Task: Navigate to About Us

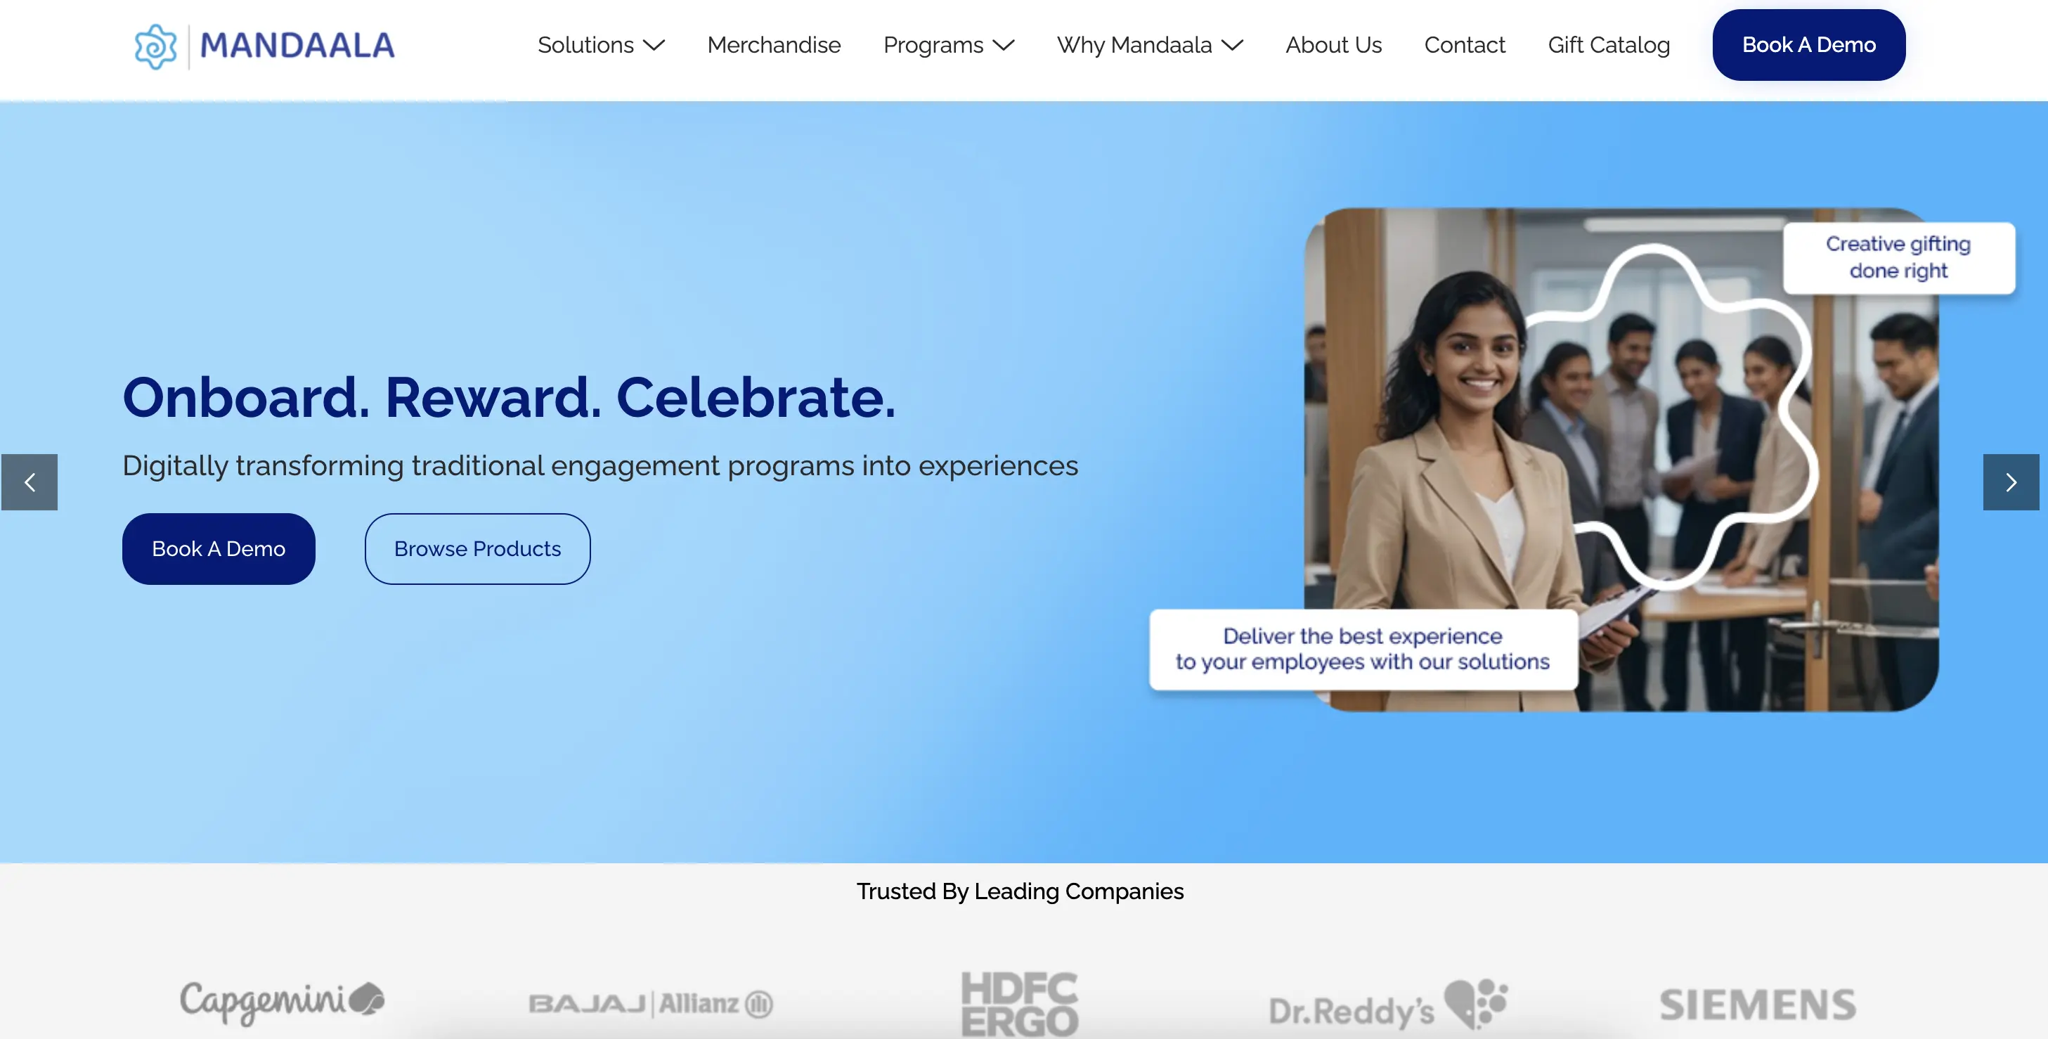Action: 1333,45
